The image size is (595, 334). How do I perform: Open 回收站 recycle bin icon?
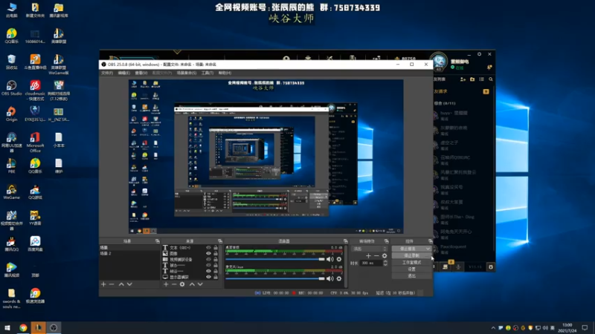point(11,62)
